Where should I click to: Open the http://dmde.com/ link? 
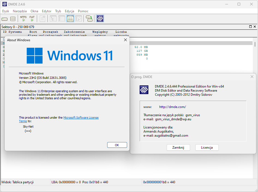pos(173,107)
